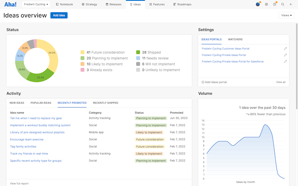This screenshot has width=298, height=186.
Task: Open the Views dropdown
Action: [286, 15]
